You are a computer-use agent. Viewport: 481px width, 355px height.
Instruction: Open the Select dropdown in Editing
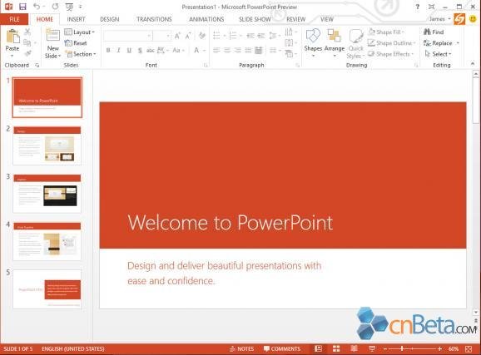(438, 54)
